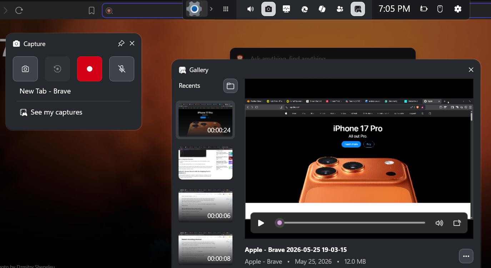Select the second thumbnail showing a white article page
491x268 pixels.
[205, 163]
